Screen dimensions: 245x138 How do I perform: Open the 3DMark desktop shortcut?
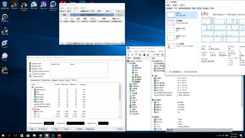(x=14, y=5)
